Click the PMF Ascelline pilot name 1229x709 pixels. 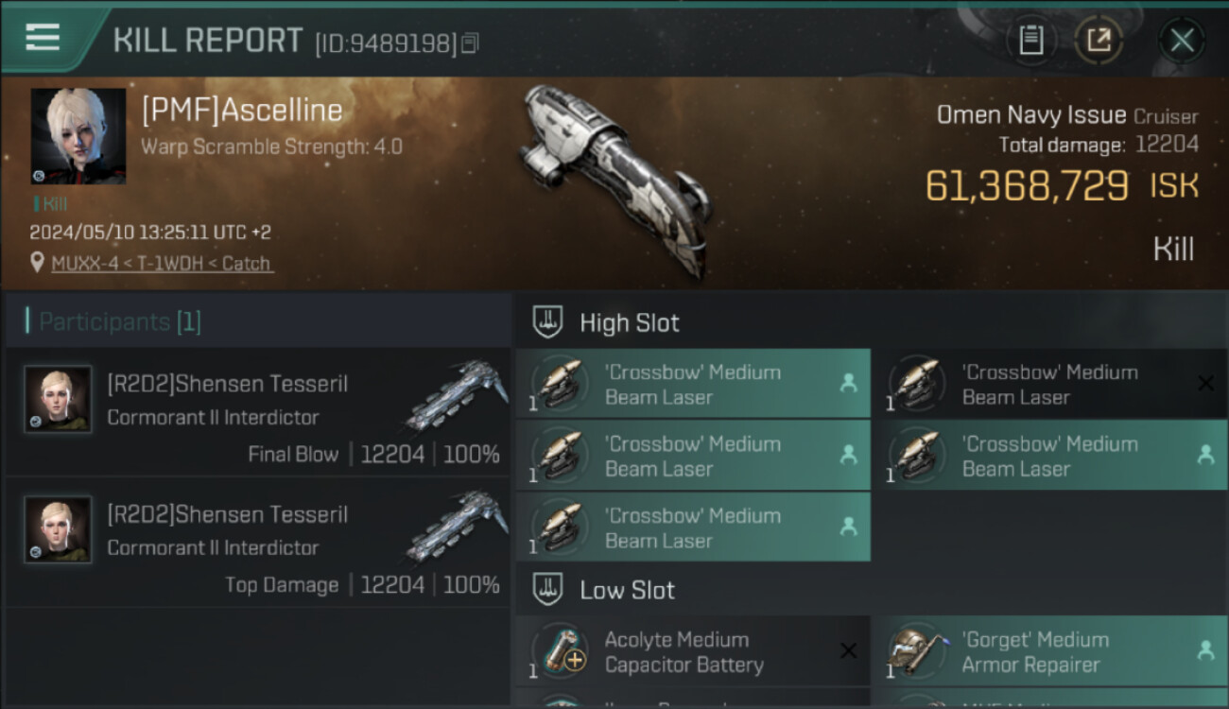pos(242,111)
